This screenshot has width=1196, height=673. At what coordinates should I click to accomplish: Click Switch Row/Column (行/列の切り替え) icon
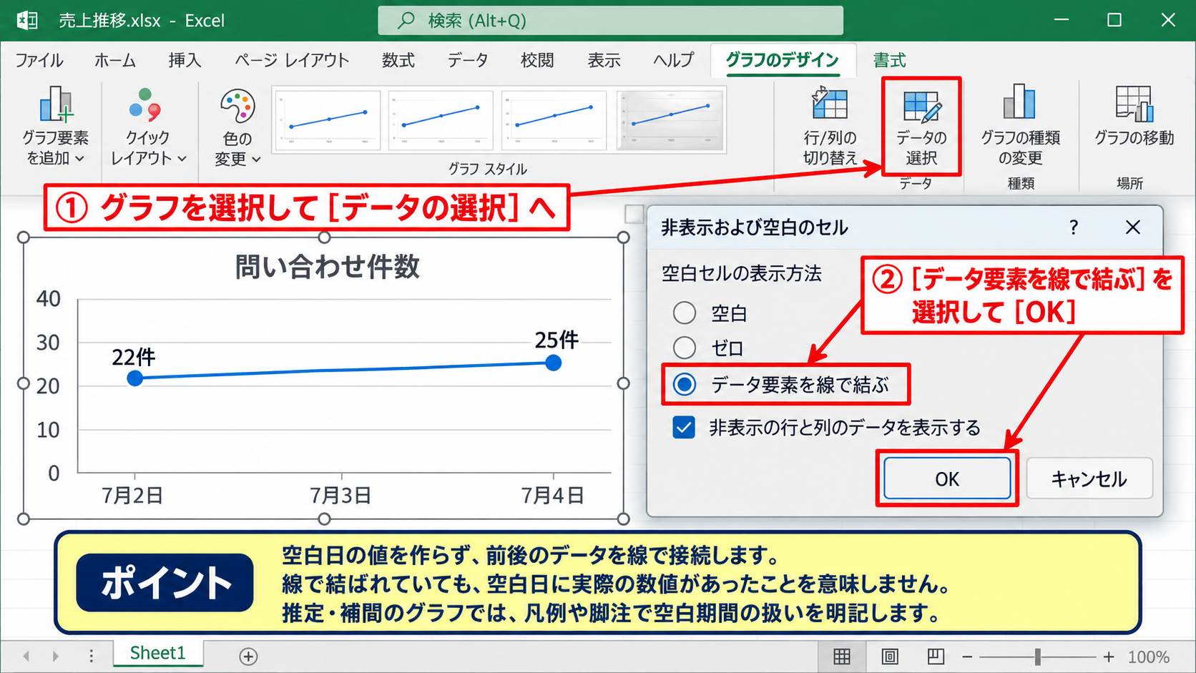click(830, 104)
